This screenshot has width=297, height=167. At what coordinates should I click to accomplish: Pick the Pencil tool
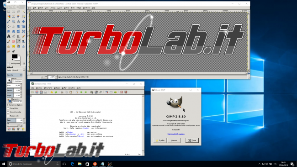point(23,36)
